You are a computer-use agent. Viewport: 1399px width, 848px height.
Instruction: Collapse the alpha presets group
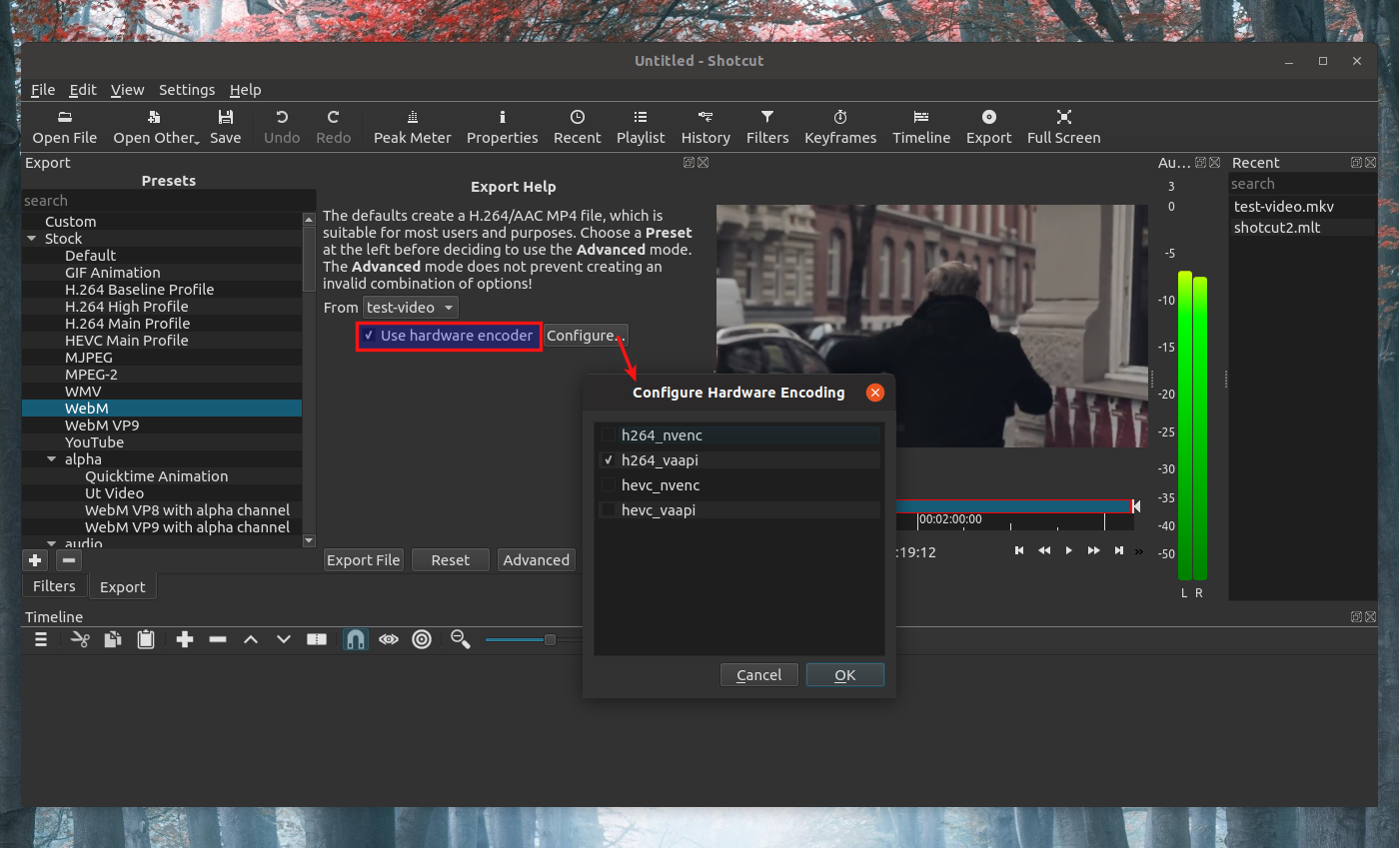(52, 459)
